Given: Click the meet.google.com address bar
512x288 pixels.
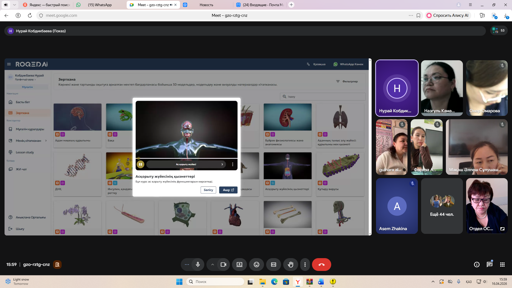Looking at the screenshot, I should [x=61, y=15].
